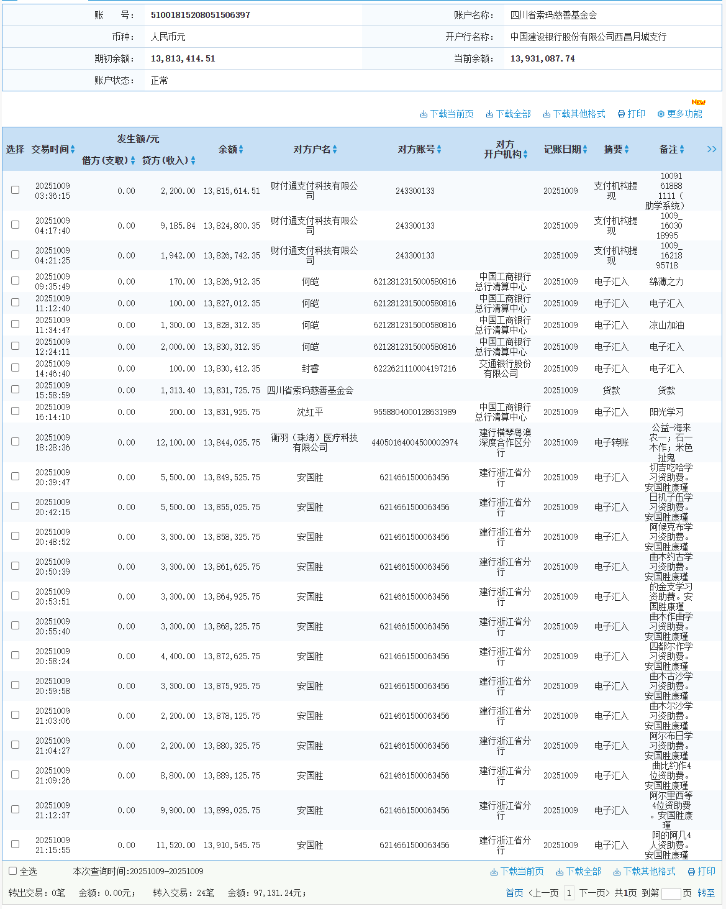
Task: Click the bottom 下载全部 download icon
Action: point(560,872)
